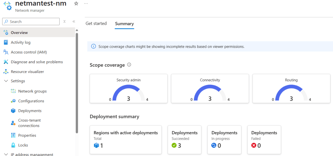Image resolution: width=333 pixels, height=156 pixels.
Task: Click the netmantest-nm title text
Action: click(41, 3)
